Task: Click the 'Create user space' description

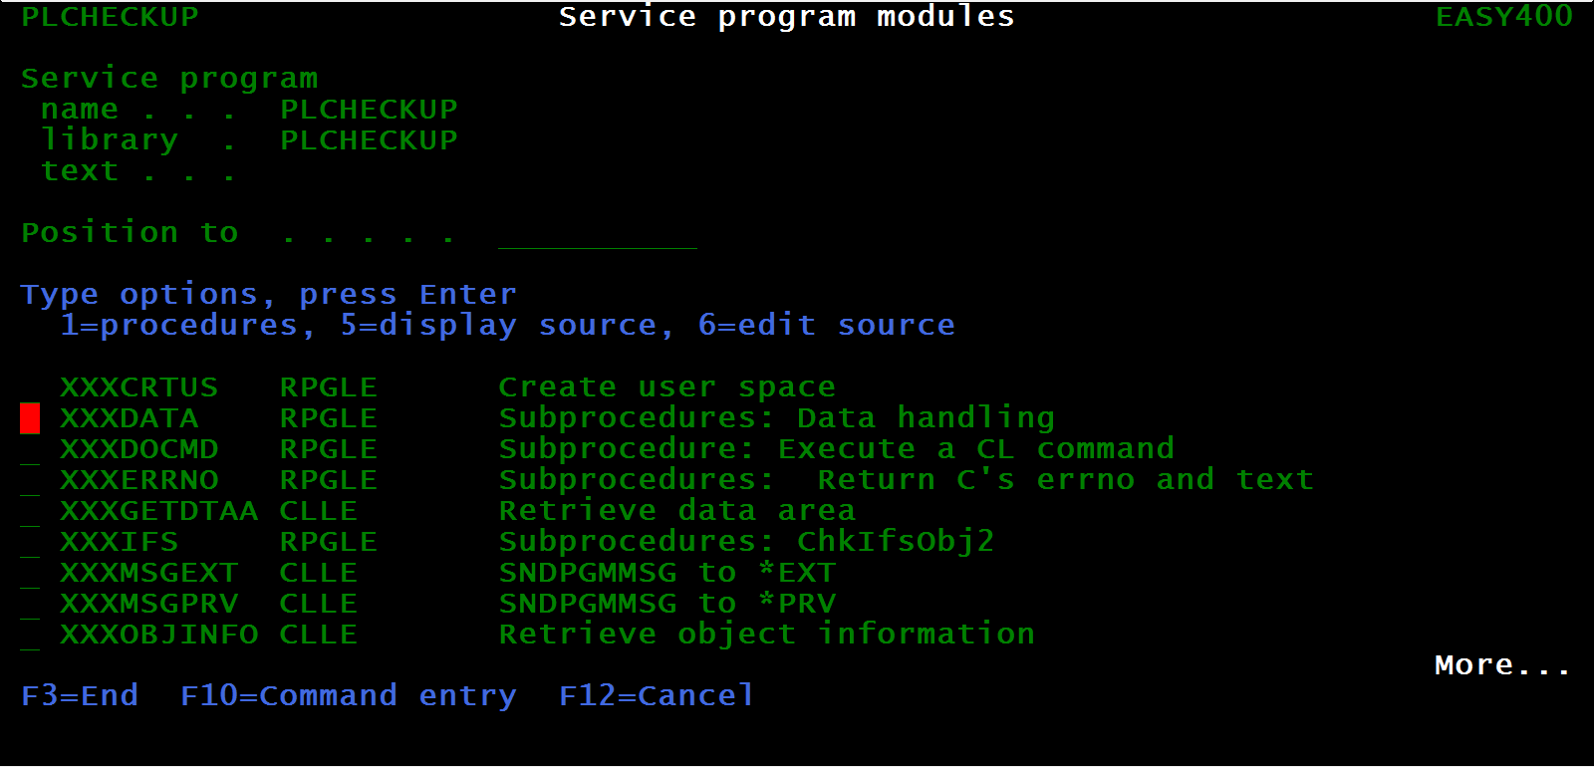Action: click(667, 387)
